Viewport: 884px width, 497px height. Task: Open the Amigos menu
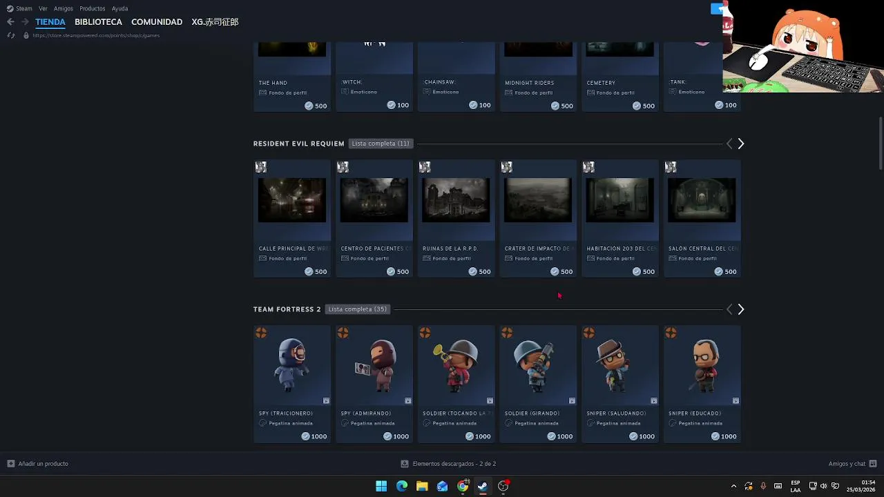click(64, 8)
